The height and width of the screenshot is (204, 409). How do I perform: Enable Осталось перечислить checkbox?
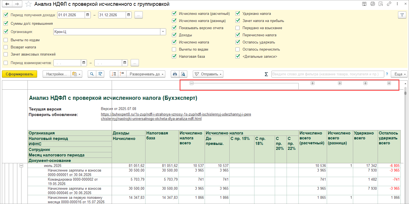238,49
